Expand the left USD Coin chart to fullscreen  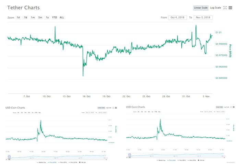tap(113, 108)
